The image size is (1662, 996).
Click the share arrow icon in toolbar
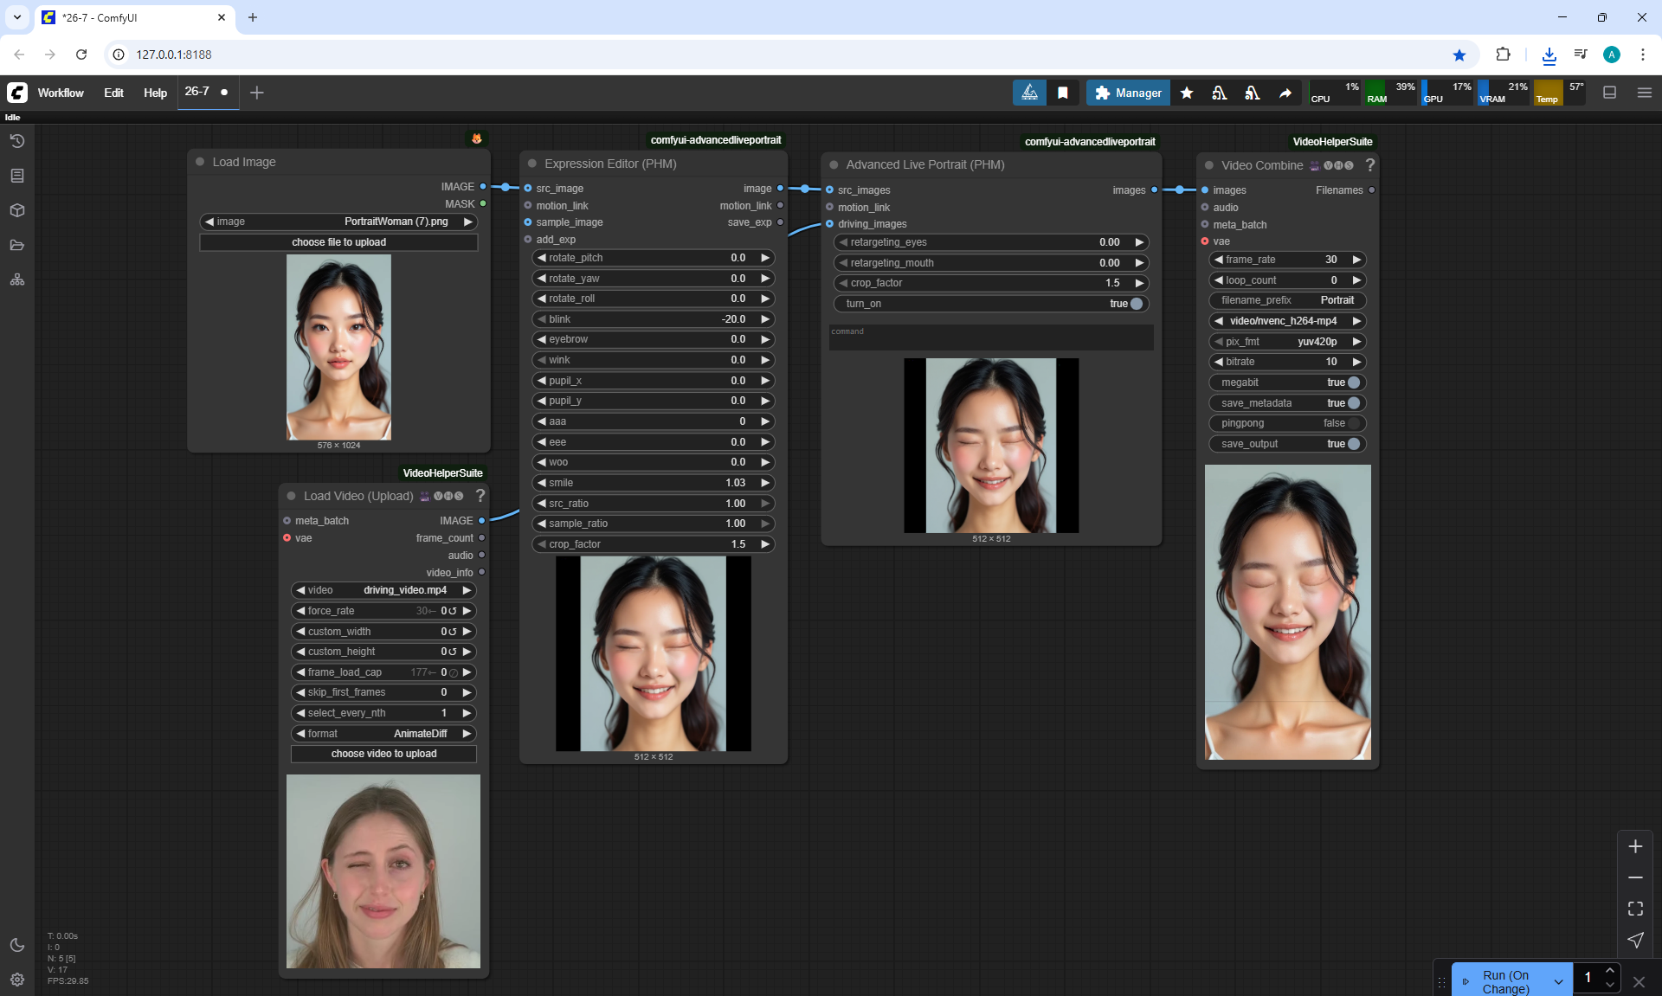pyautogui.click(x=1285, y=93)
